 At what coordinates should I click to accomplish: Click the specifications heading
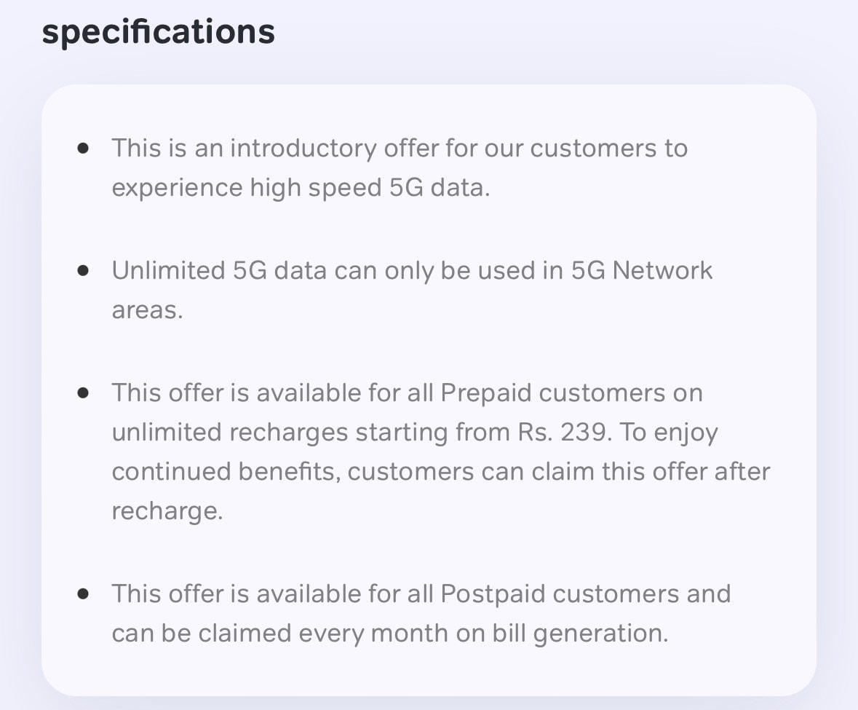click(x=158, y=33)
